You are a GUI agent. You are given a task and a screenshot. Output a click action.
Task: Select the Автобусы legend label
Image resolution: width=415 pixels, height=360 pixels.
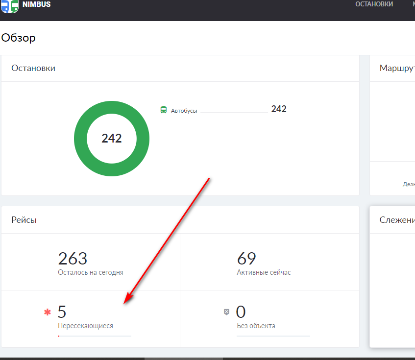(x=184, y=111)
